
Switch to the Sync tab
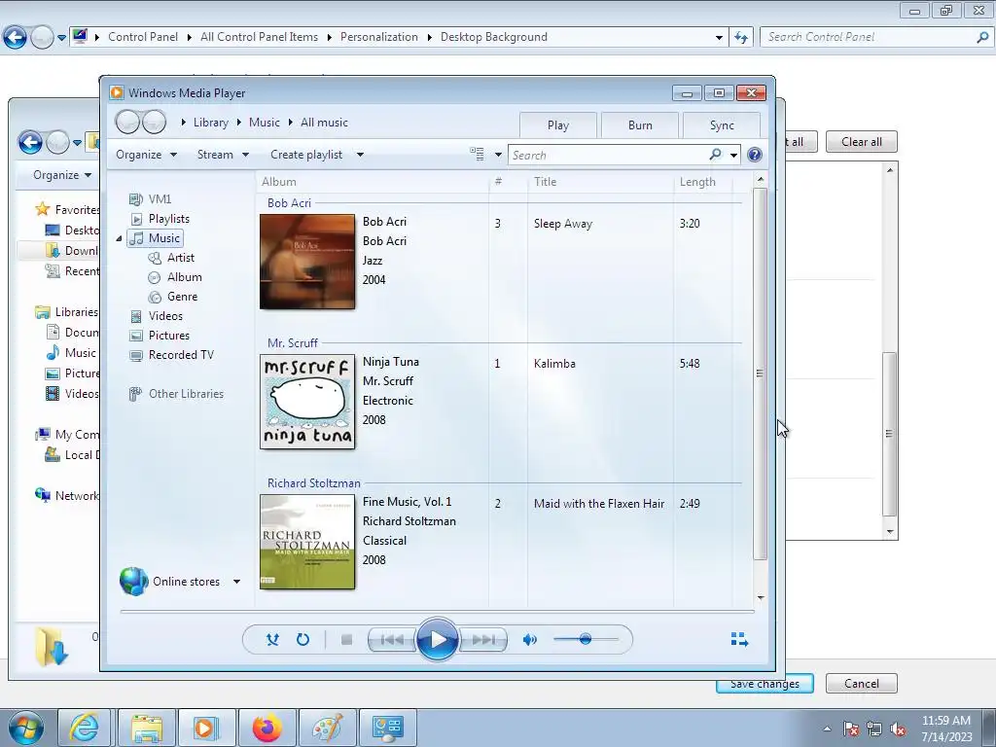coord(722,125)
